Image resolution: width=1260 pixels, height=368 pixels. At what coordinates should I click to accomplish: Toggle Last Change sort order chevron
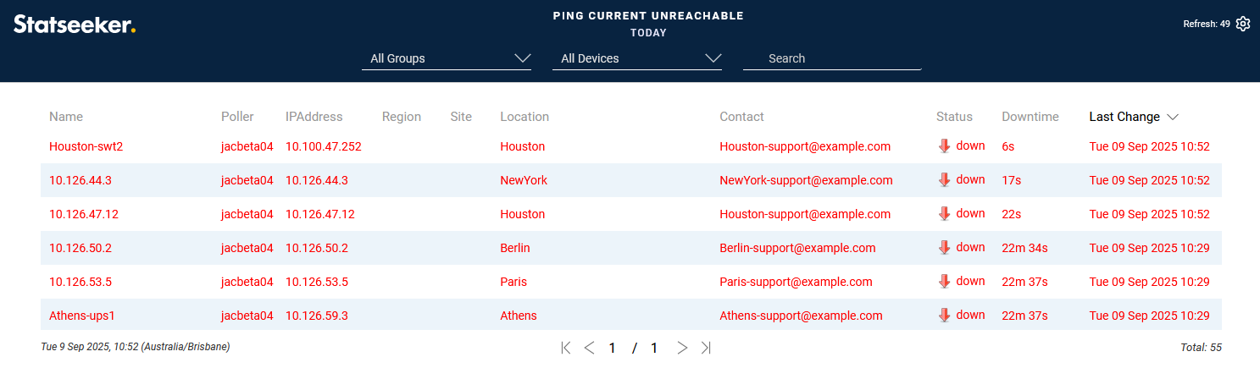1173,117
